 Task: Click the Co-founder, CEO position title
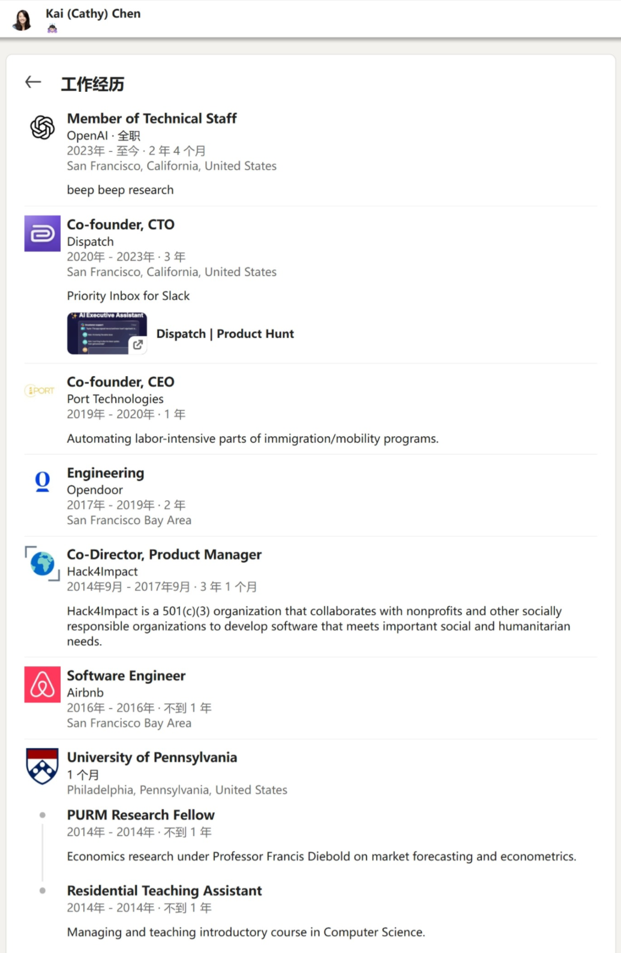click(x=121, y=381)
